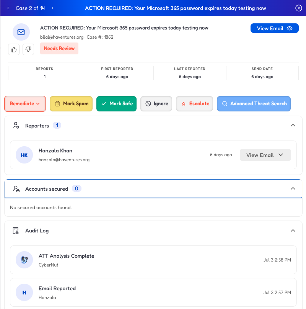Collapse the Reporters section
The image size is (306, 309).
click(x=293, y=125)
